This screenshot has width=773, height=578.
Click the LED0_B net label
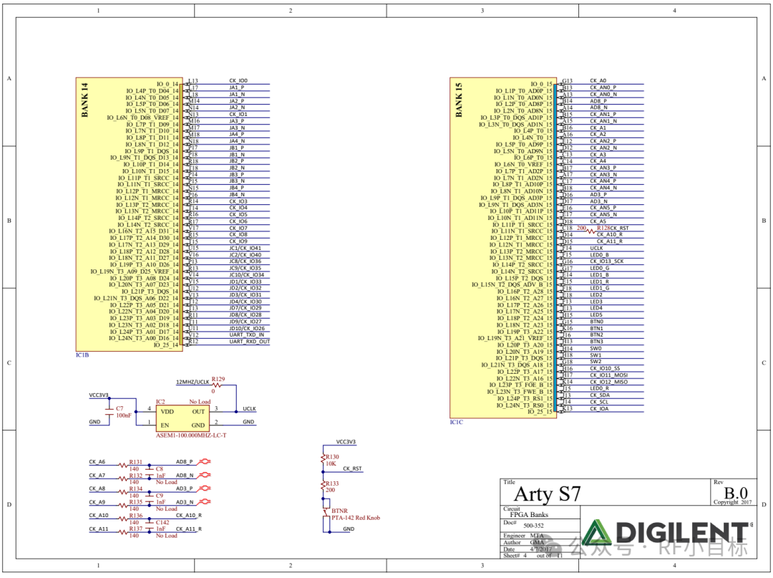coord(599,255)
